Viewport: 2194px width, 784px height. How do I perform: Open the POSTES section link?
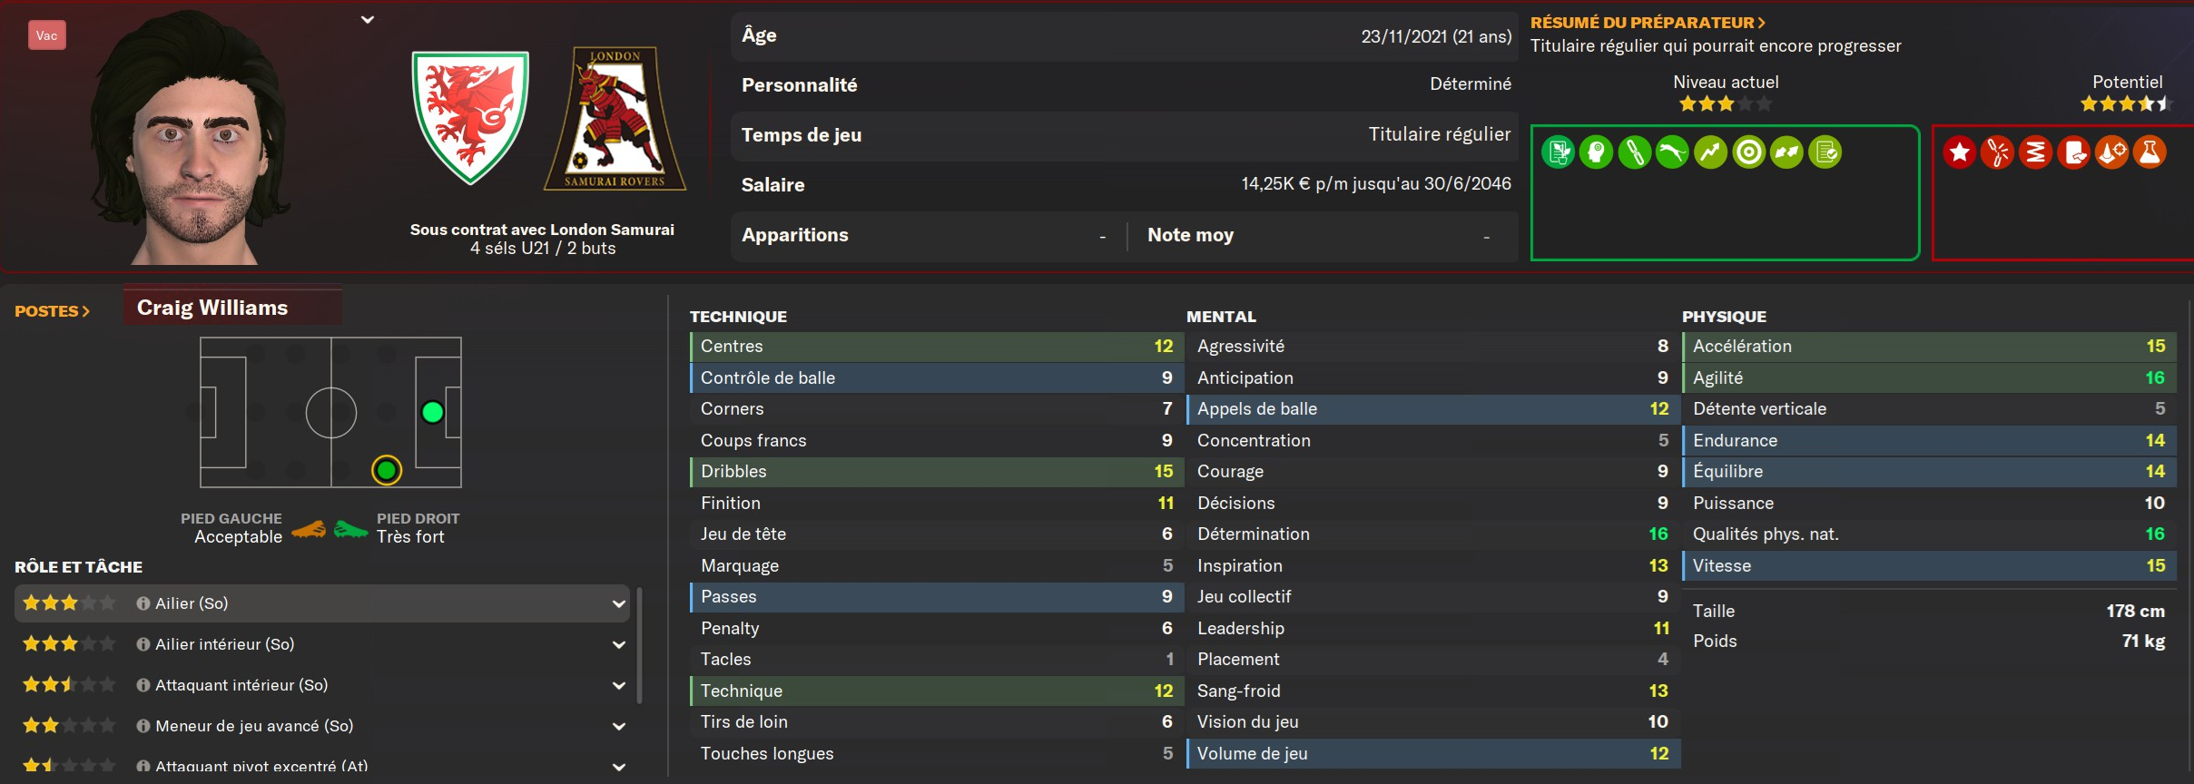pos(52,311)
